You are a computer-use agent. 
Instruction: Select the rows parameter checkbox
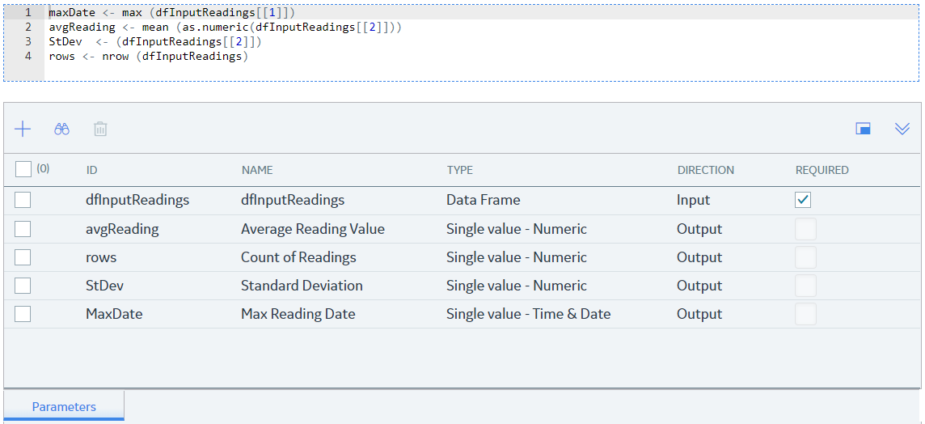coord(23,257)
